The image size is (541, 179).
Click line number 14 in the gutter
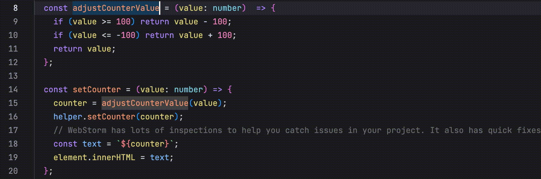click(13, 89)
